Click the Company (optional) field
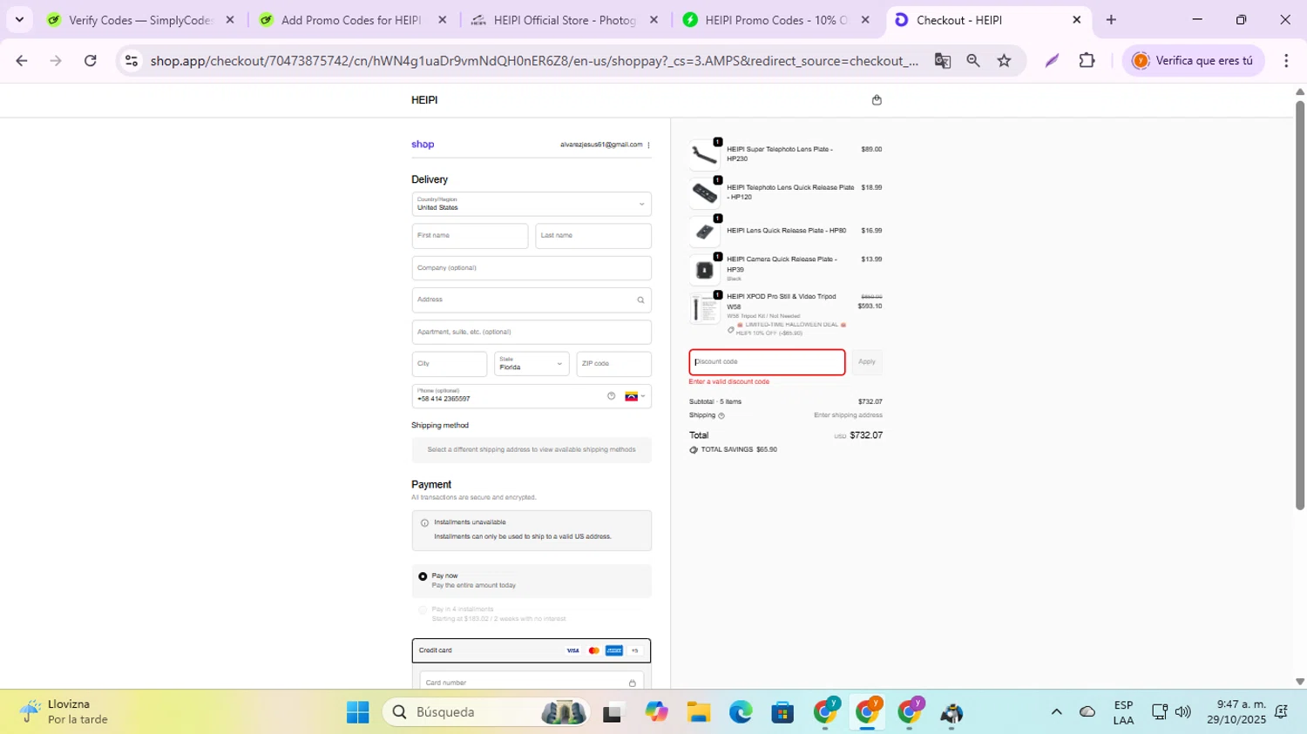Viewport: 1307px width, 734px height. pyautogui.click(x=532, y=268)
